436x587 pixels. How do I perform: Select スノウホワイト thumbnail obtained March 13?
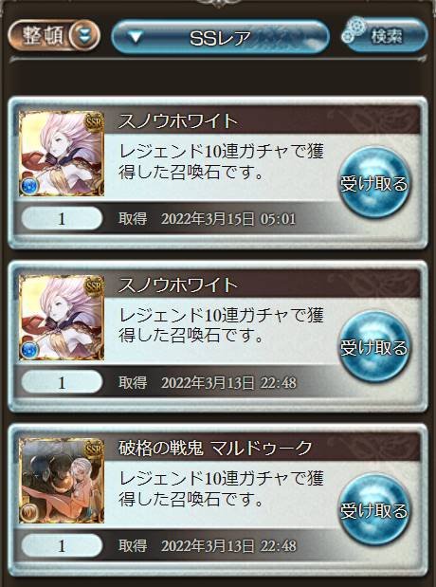tap(62, 318)
